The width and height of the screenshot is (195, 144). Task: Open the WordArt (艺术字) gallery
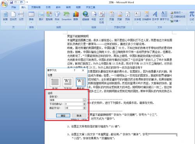click(155, 17)
